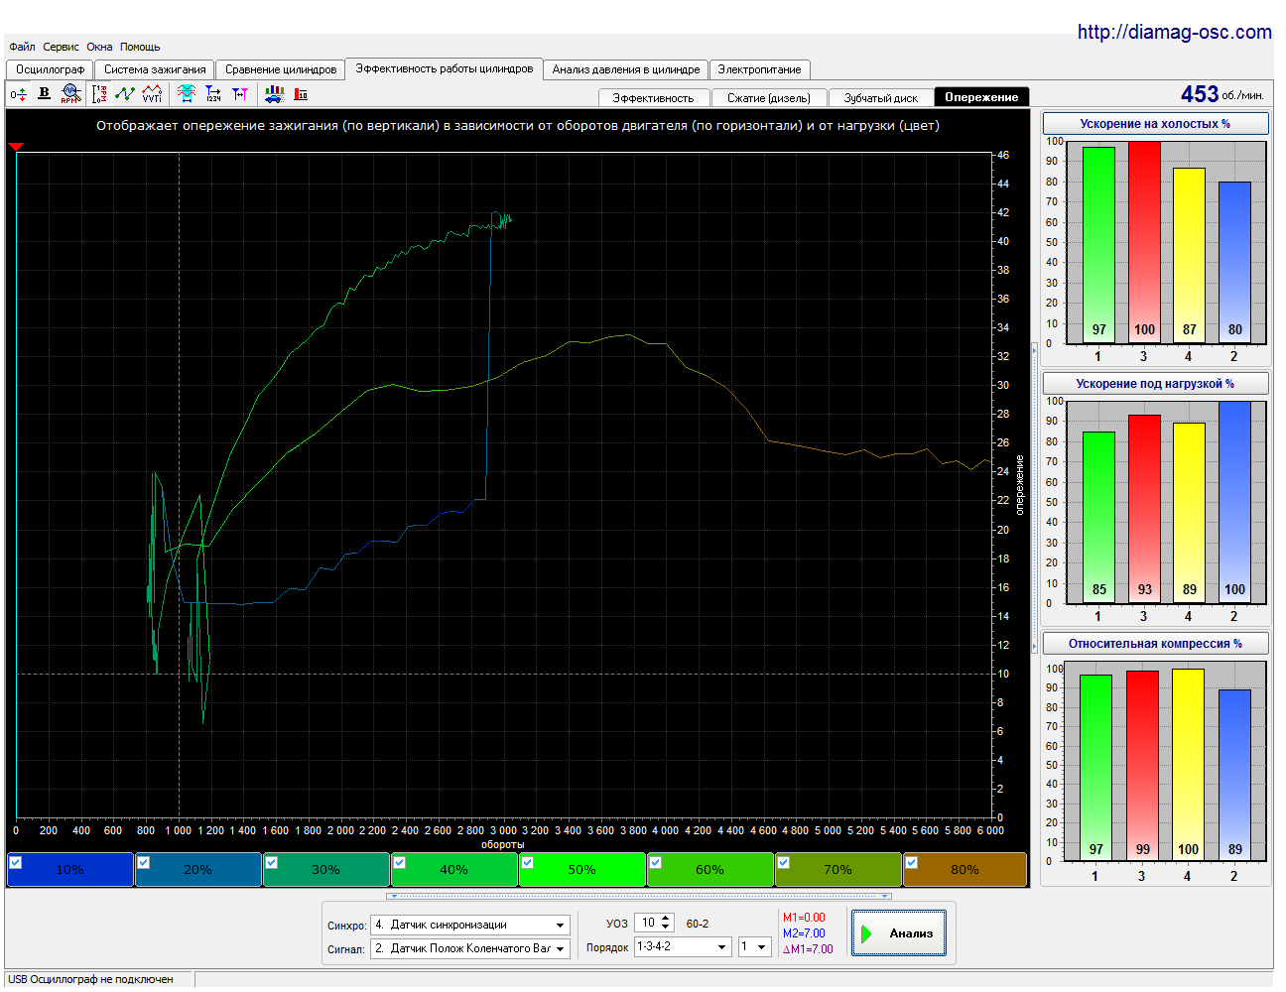Image resolution: width=1286 pixels, height=992 pixels.
Task: Open the Эффективность sub-tab
Action: click(653, 97)
